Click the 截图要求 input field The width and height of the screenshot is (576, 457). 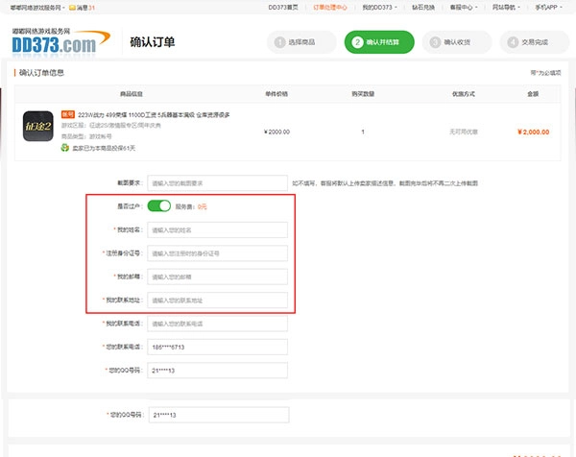coord(218,182)
